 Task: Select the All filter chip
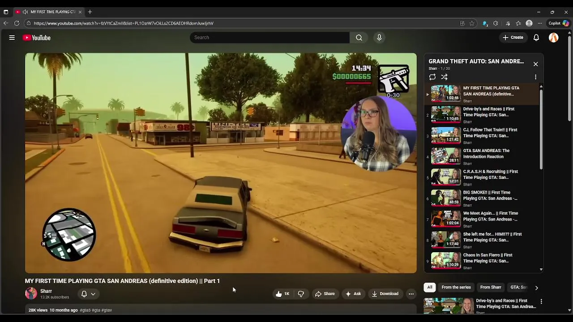click(x=430, y=288)
